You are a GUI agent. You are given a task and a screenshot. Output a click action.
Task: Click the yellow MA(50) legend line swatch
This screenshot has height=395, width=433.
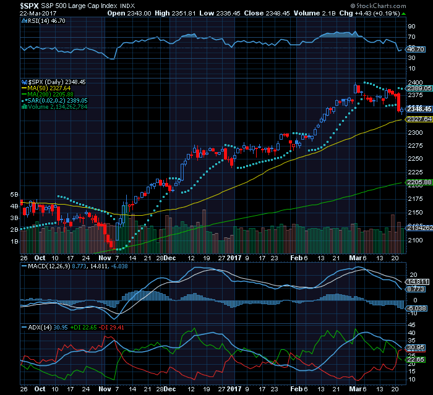click(x=24, y=88)
